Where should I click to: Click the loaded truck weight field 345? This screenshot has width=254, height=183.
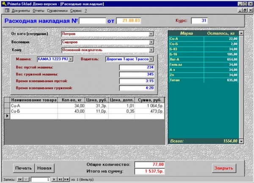[x=137, y=74]
